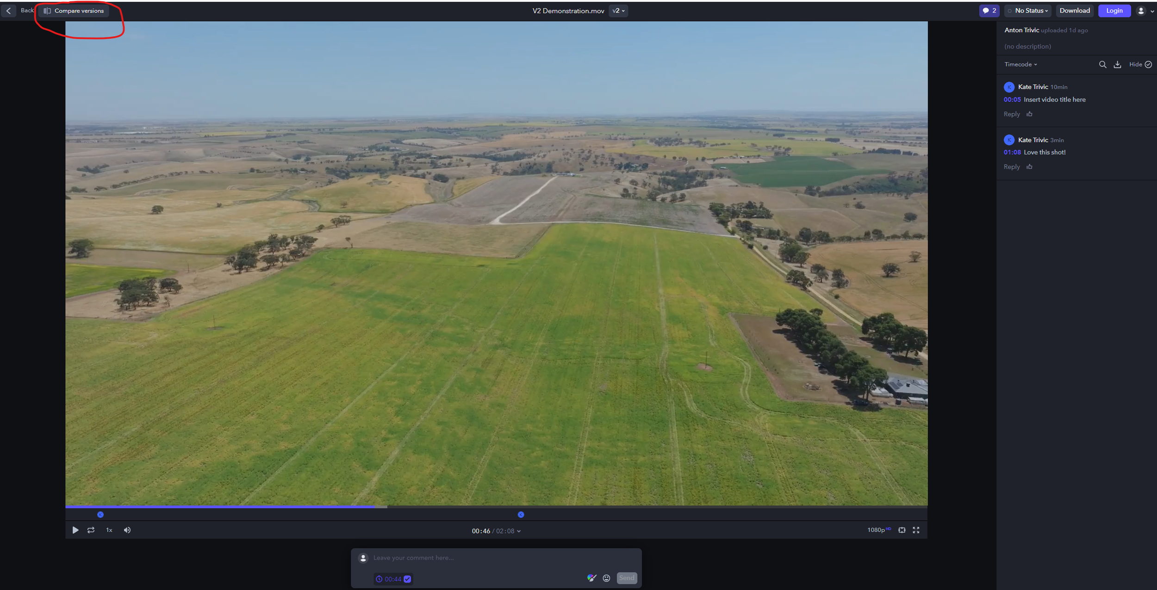Toggle loop playback icon
1157x590 pixels.
click(91, 530)
